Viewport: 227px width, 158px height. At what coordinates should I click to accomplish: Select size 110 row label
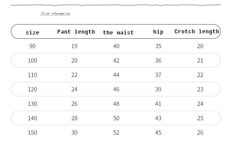point(32,75)
